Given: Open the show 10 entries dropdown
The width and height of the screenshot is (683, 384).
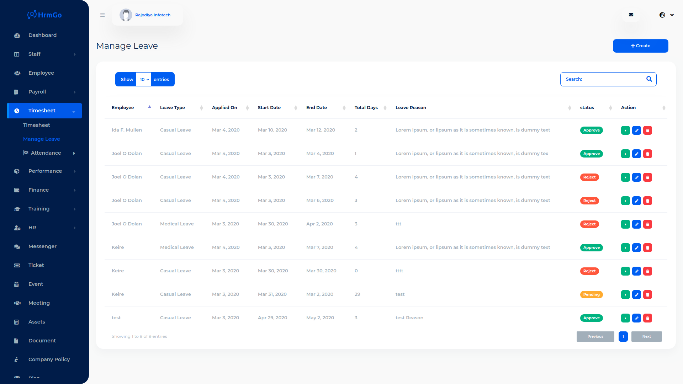Looking at the screenshot, I should coord(144,80).
